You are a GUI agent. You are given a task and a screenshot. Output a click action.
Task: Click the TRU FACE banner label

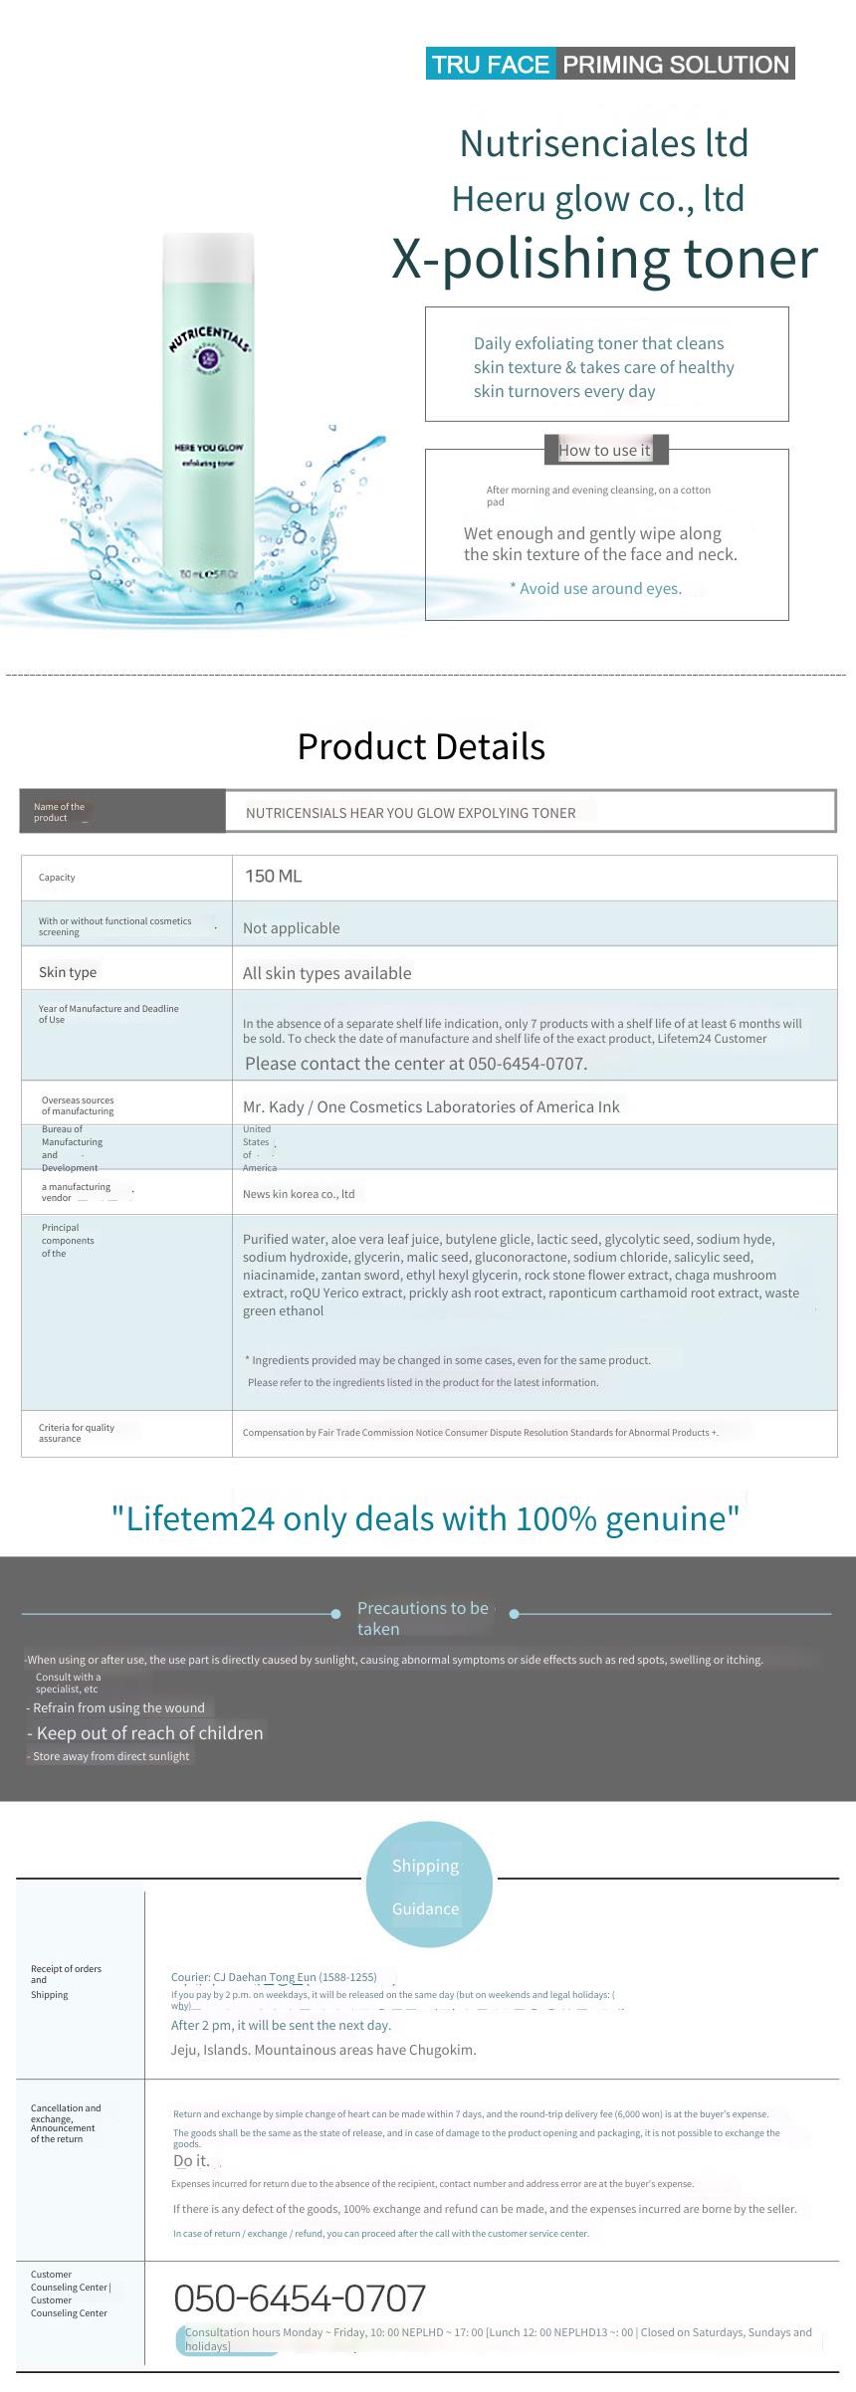pyautogui.click(x=491, y=65)
